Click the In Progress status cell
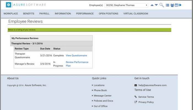 click(x=58, y=64)
